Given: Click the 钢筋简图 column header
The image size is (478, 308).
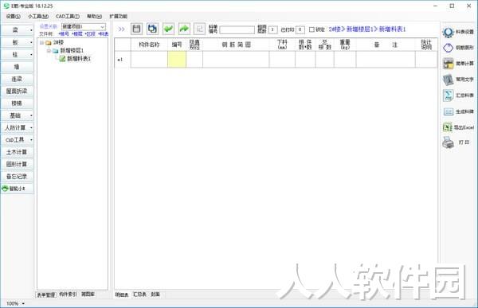Looking at the screenshot, I should tap(236, 45).
